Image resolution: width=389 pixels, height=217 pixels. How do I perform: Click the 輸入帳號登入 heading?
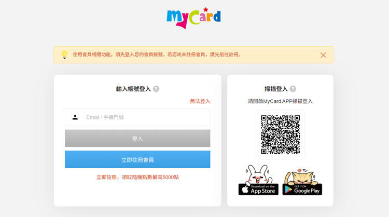[x=133, y=89]
